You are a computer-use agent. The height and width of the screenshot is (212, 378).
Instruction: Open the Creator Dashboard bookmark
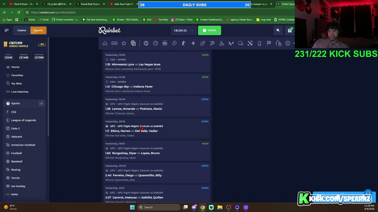coord(209,20)
